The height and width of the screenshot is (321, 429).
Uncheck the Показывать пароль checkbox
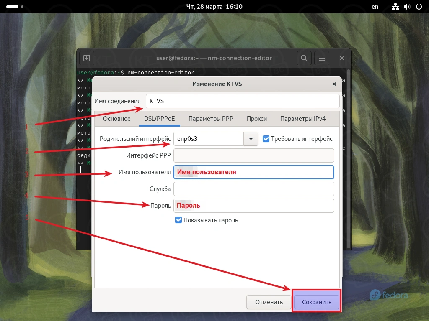(178, 220)
